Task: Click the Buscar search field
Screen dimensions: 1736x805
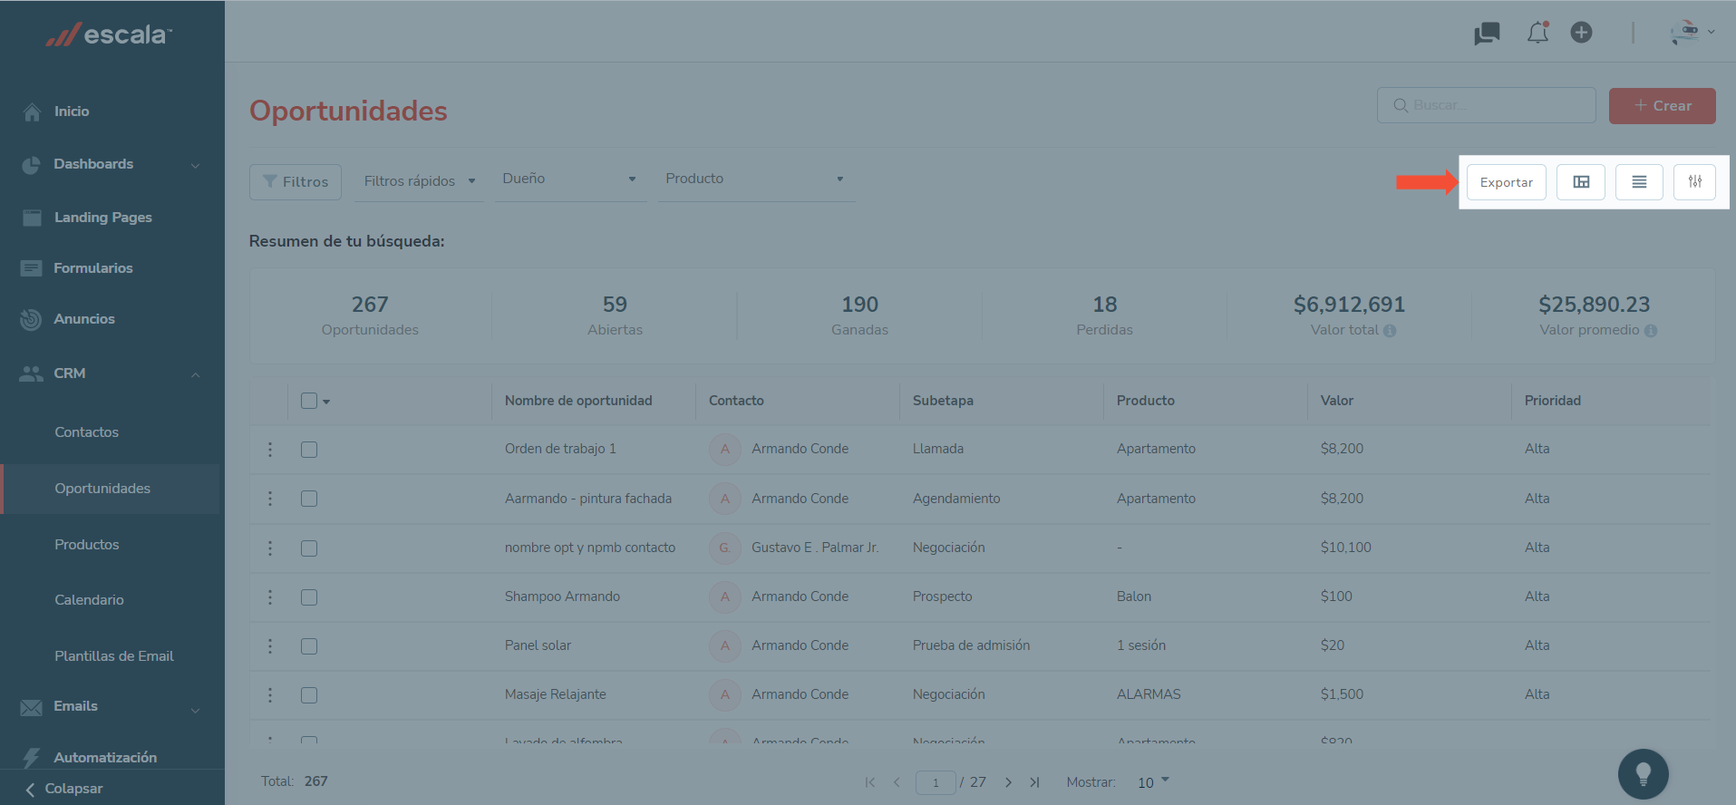Action: 1487,106
